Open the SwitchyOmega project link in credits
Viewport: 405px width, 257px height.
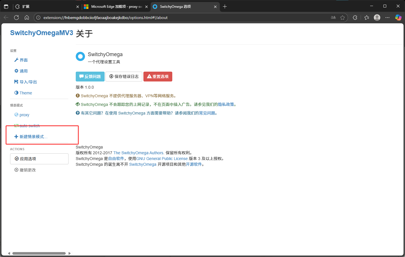143,164
